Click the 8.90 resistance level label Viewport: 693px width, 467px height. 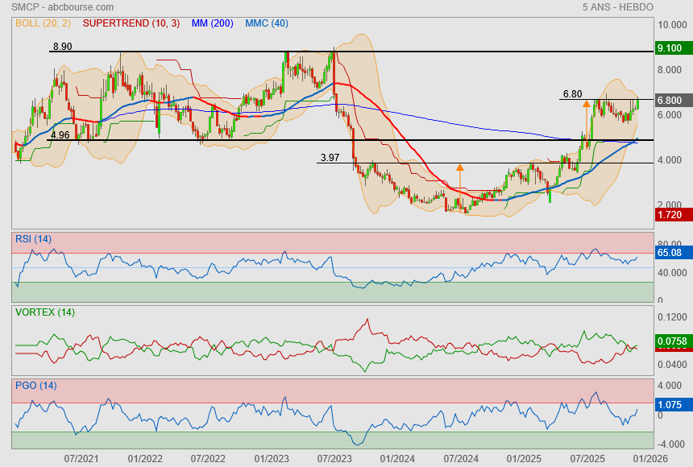(62, 47)
